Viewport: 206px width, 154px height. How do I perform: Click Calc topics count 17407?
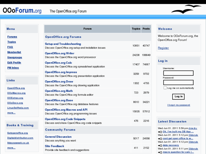pyautogui.click(x=136, y=64)
